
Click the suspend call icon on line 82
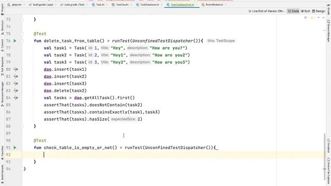[16, 84]
